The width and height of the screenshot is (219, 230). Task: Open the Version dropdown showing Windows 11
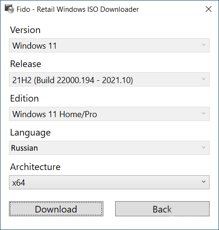(109, 45)
